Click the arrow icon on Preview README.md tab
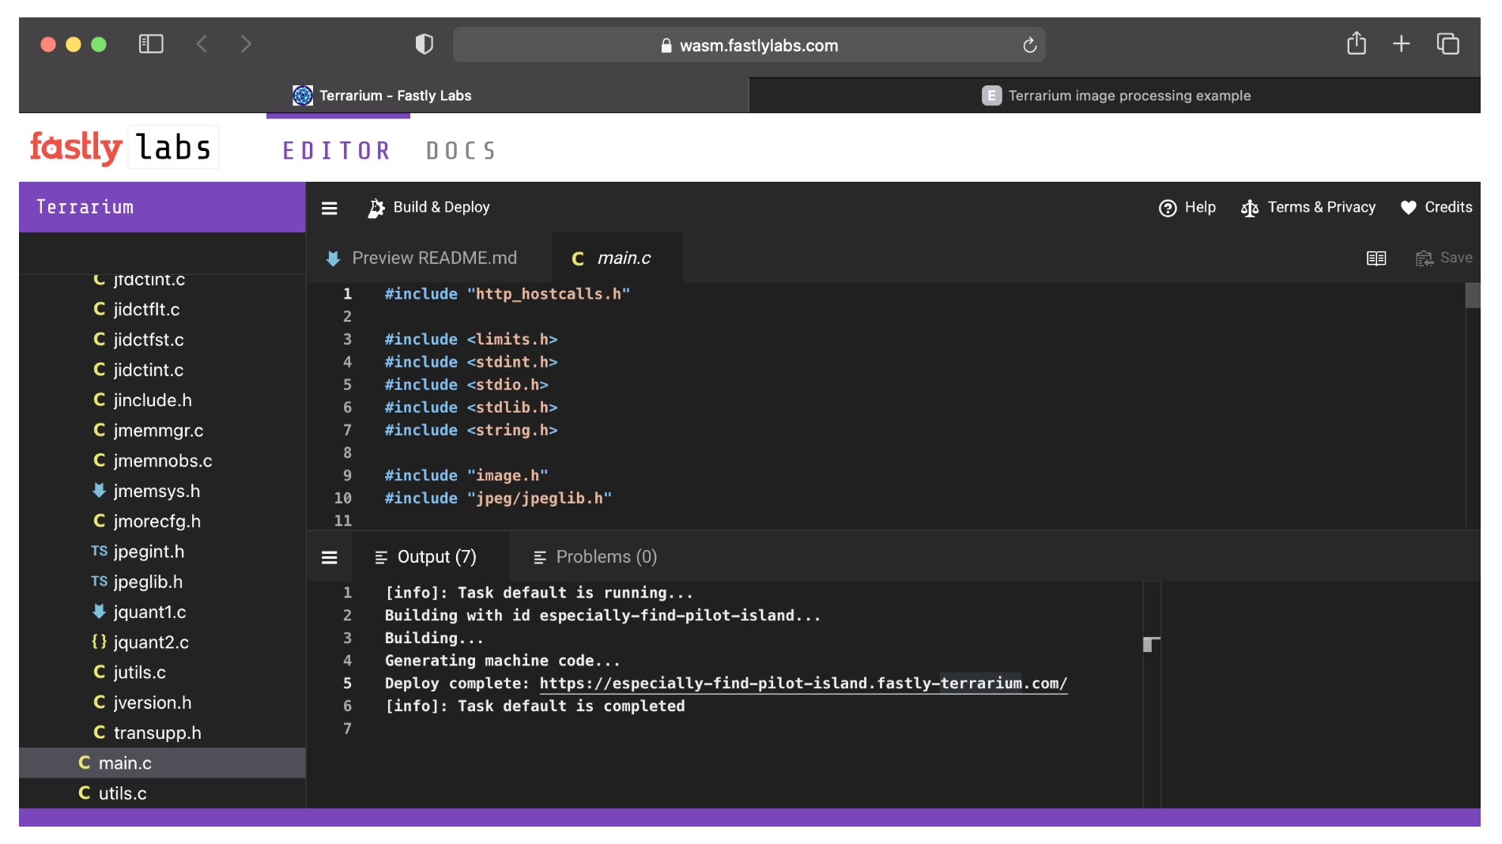 click(333, 258)
